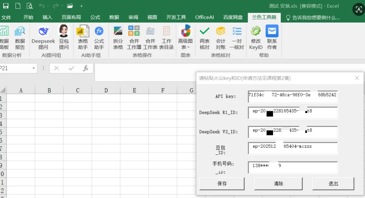Open print preview from quick access toolbar
The image size is (365, 198).
(x=29, y=6)
